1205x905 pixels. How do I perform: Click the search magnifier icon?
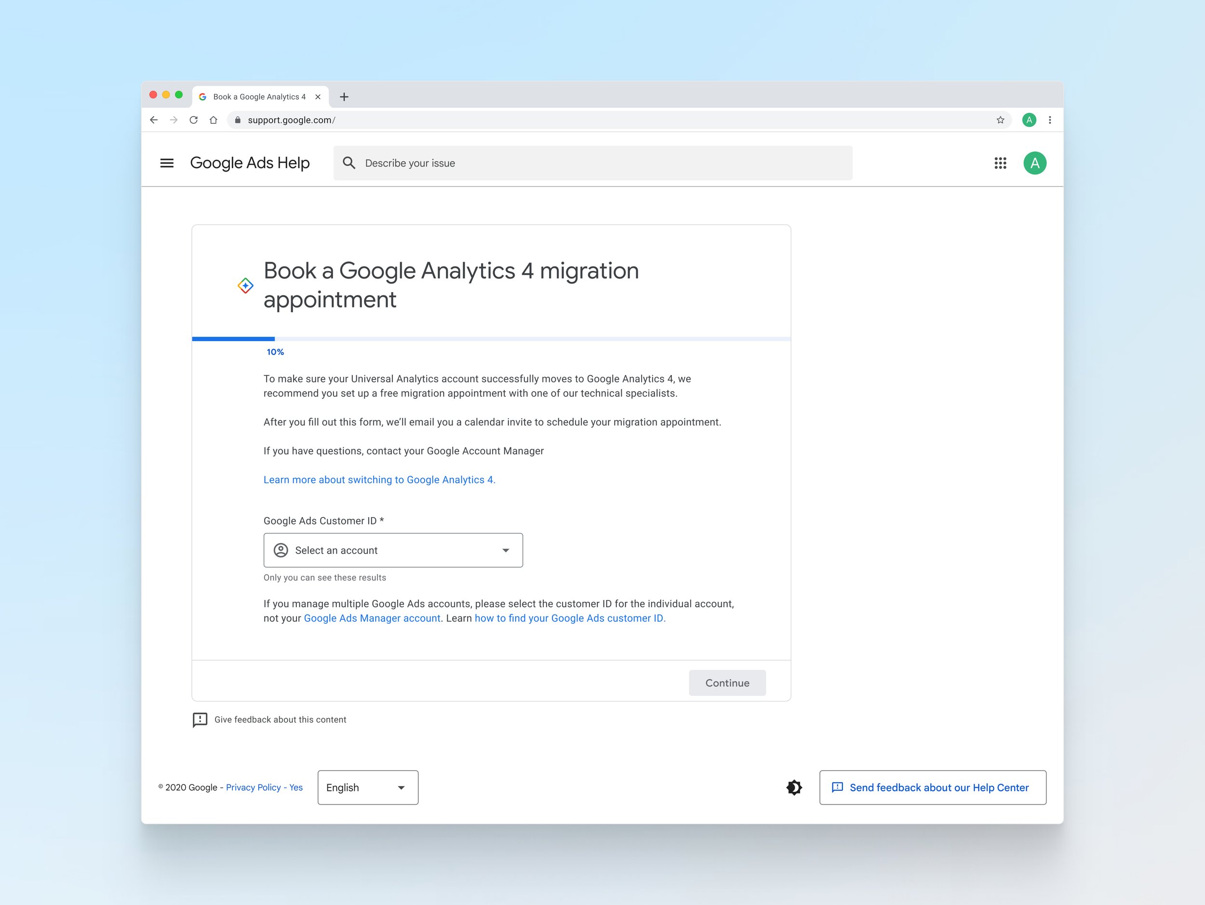point(349,163)
